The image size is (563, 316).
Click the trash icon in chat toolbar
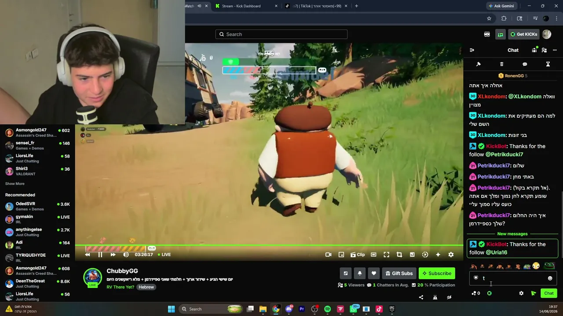[502, 64]
